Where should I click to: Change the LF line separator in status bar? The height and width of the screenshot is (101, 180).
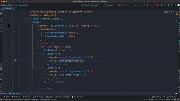click(156, 100)
